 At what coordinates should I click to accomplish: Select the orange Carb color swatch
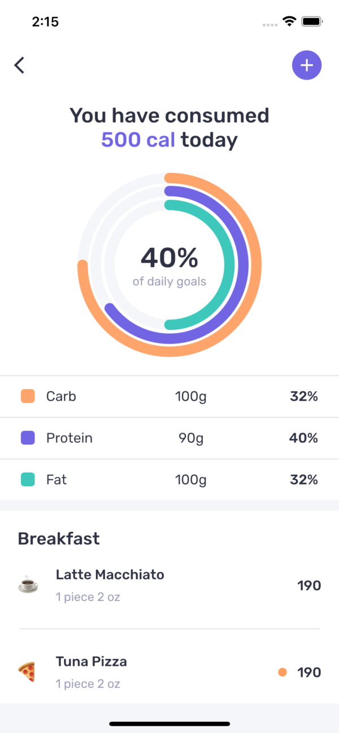(28, 396)
